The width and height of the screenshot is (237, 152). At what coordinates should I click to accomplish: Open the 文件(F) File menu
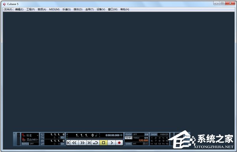[8, 9]
